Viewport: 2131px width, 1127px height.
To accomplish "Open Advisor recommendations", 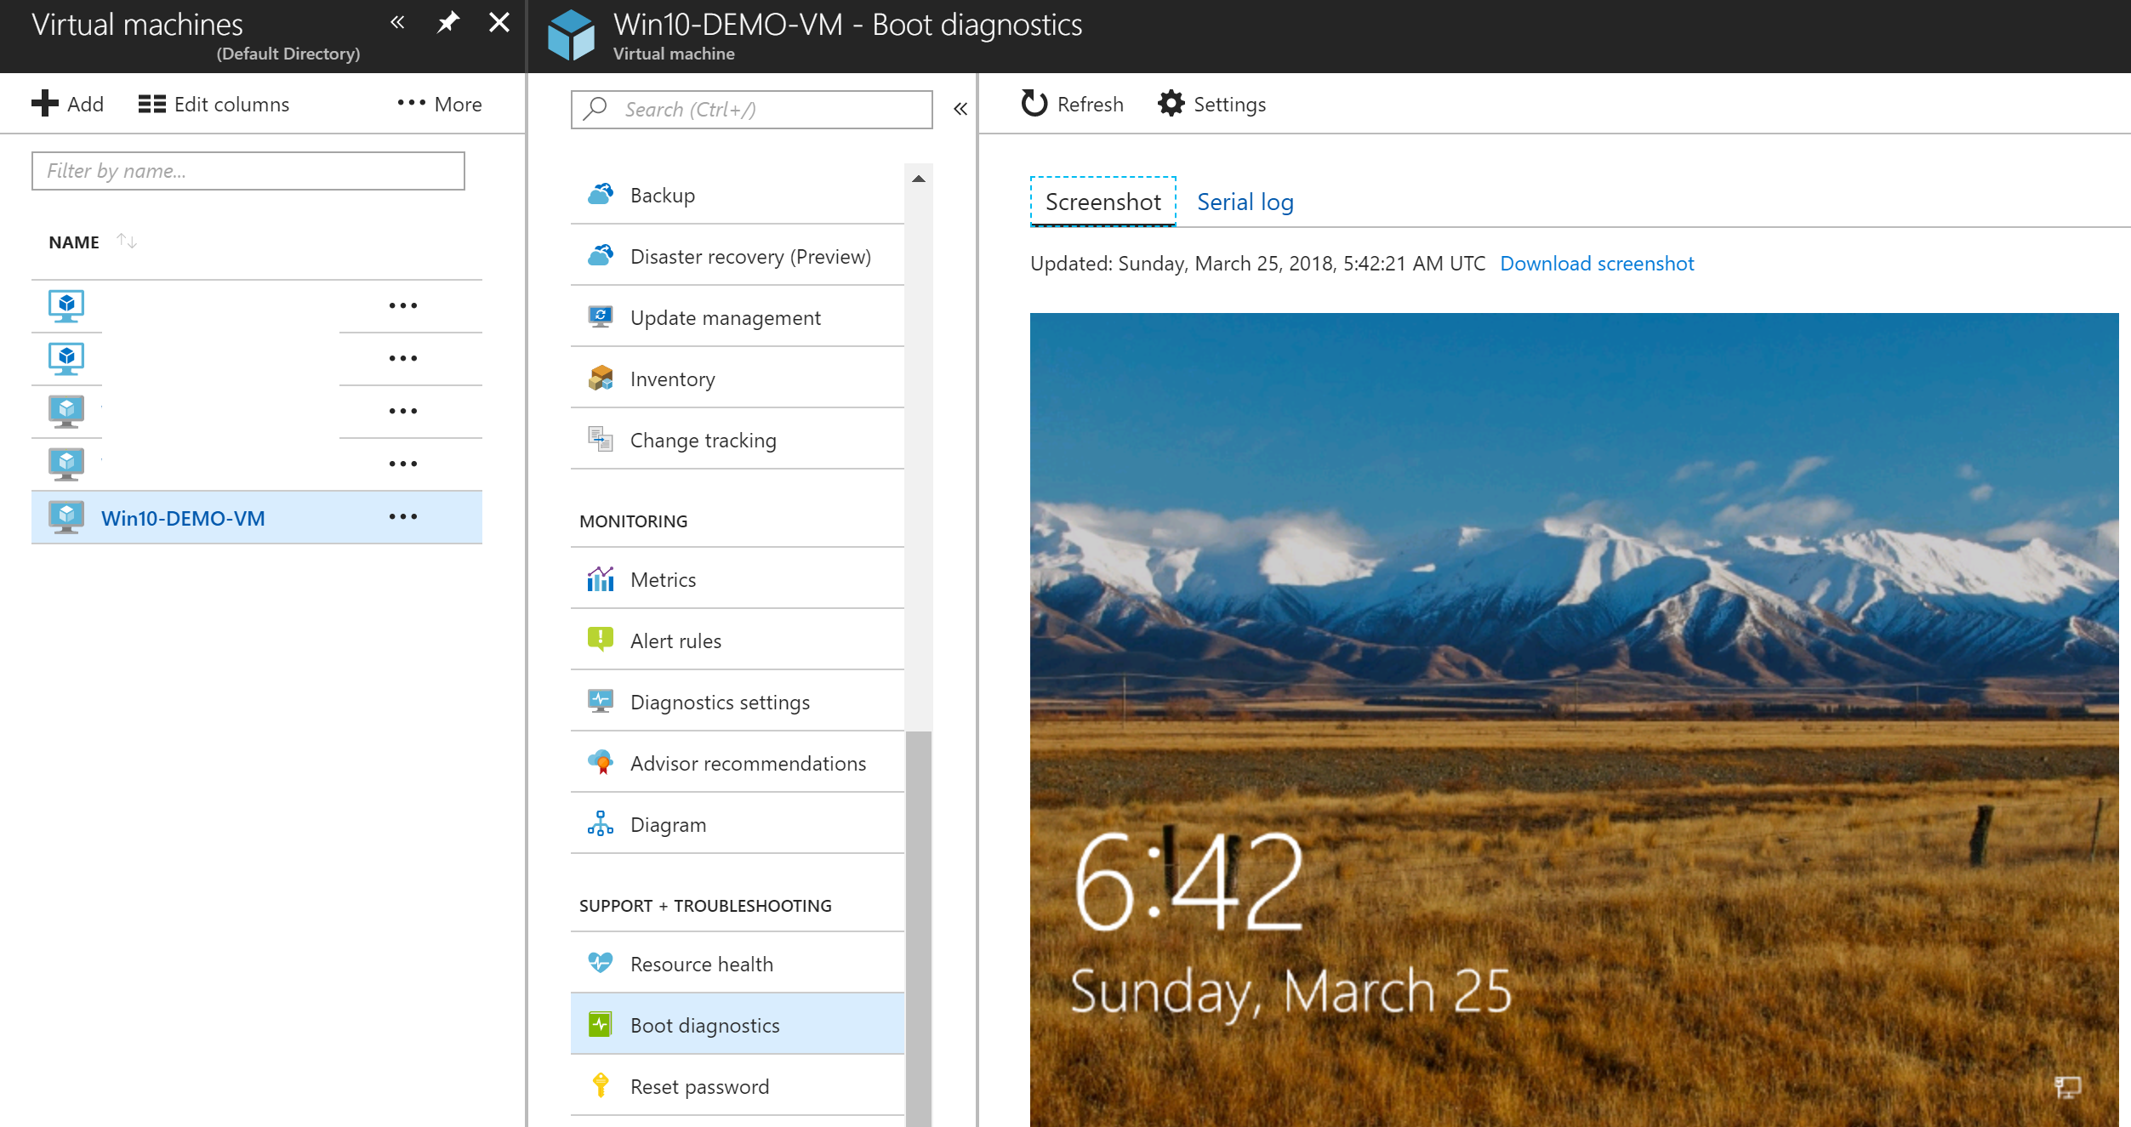I will pos(748,763).
